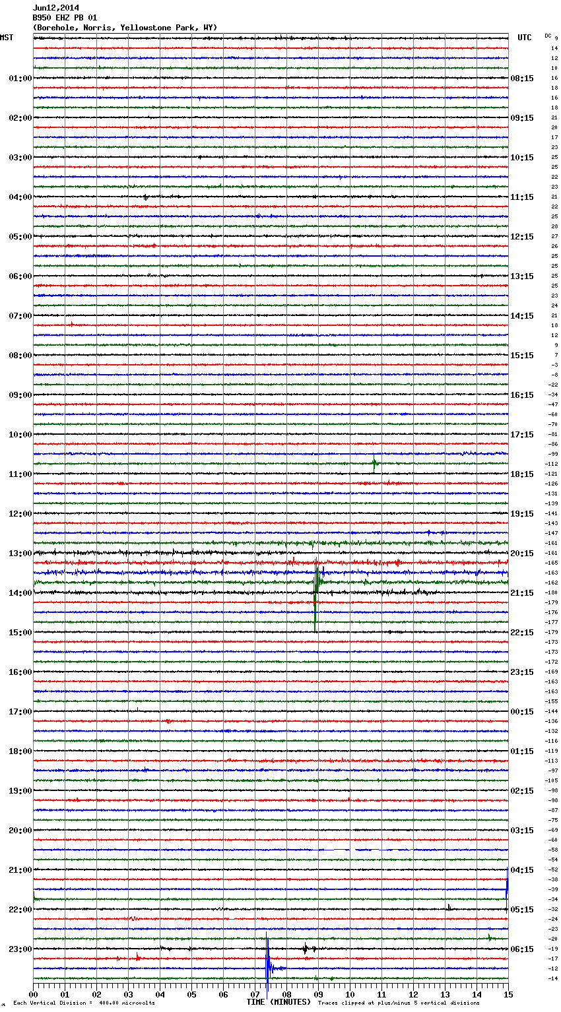Viewport: 561px width, 1012px height.
Task: Click the 12:15 UTC time label
Action: coord(522,237)
